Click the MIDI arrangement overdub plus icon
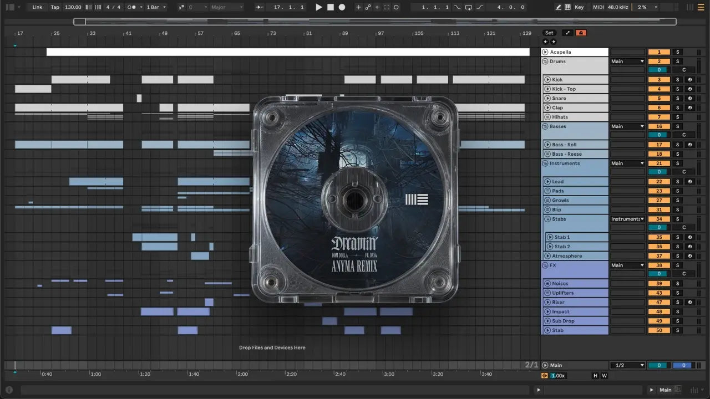The height and width of the screenshot is (399, 710). [358, 7]
